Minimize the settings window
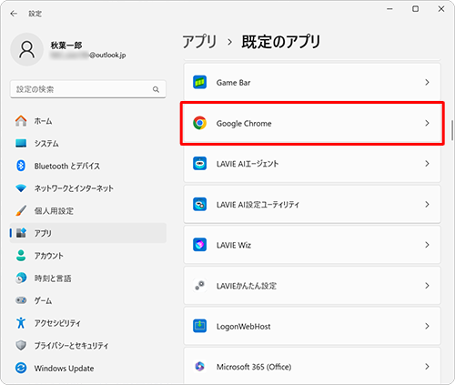The height and width of the screenshot is (385, 455). pos(389,9)
